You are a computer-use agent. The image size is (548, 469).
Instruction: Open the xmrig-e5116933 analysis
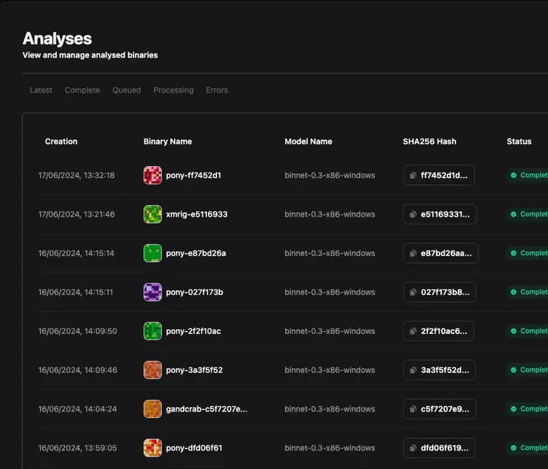tap(197, 214)
